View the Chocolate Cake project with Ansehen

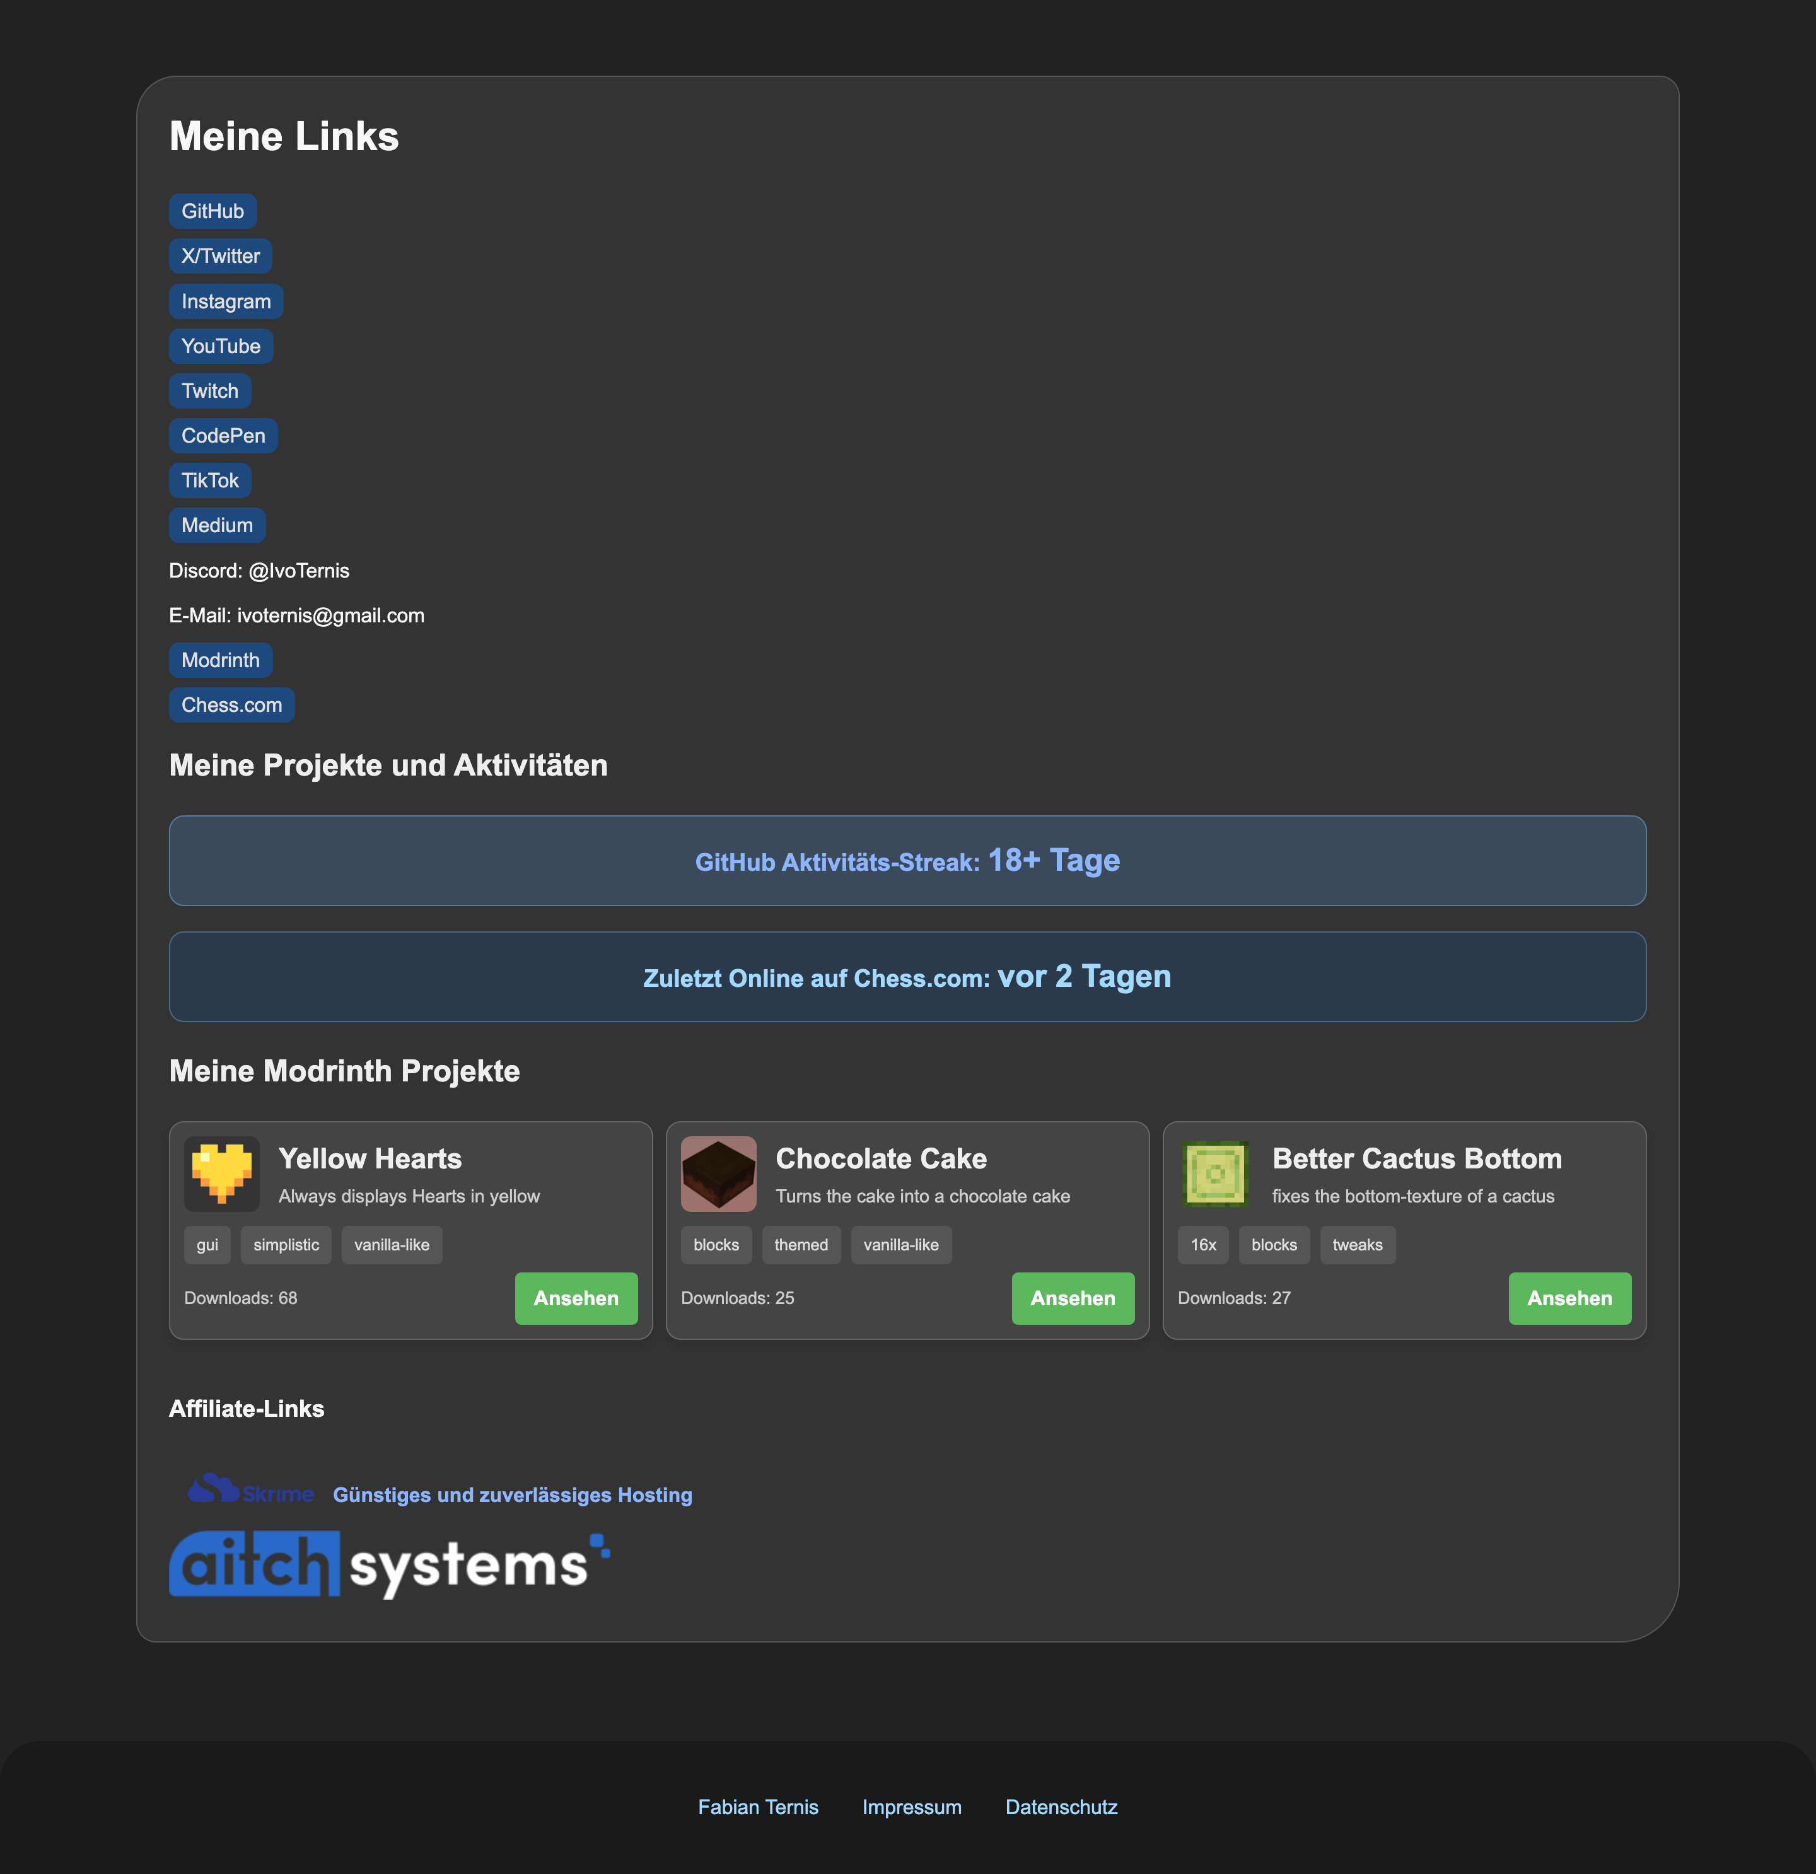(1073, 1298)
